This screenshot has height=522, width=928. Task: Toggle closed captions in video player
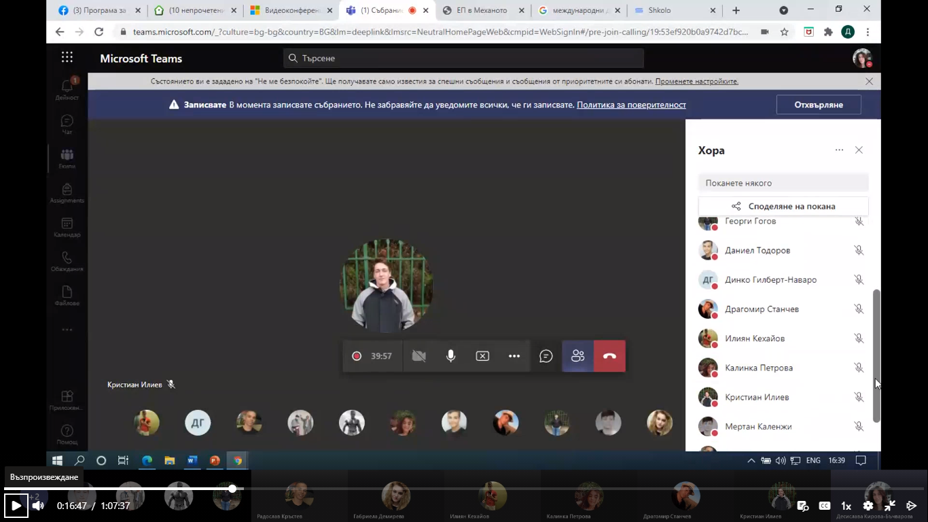click(x=824, y=506)
